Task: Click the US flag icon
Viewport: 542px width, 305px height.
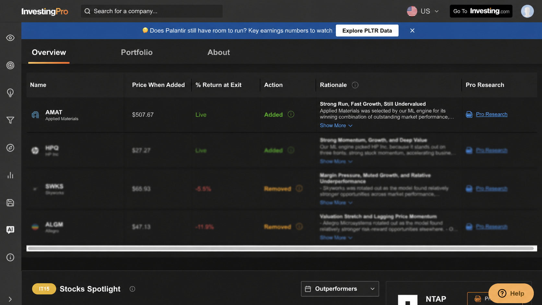Action: 412,11
